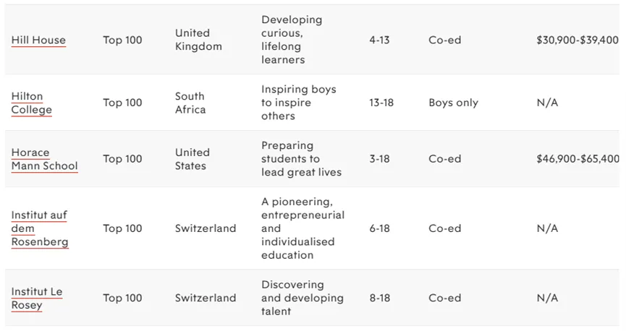Click the Hill House fees $30,900-$39,400
Screen dimensions: 626x331
tap(577, 40)
